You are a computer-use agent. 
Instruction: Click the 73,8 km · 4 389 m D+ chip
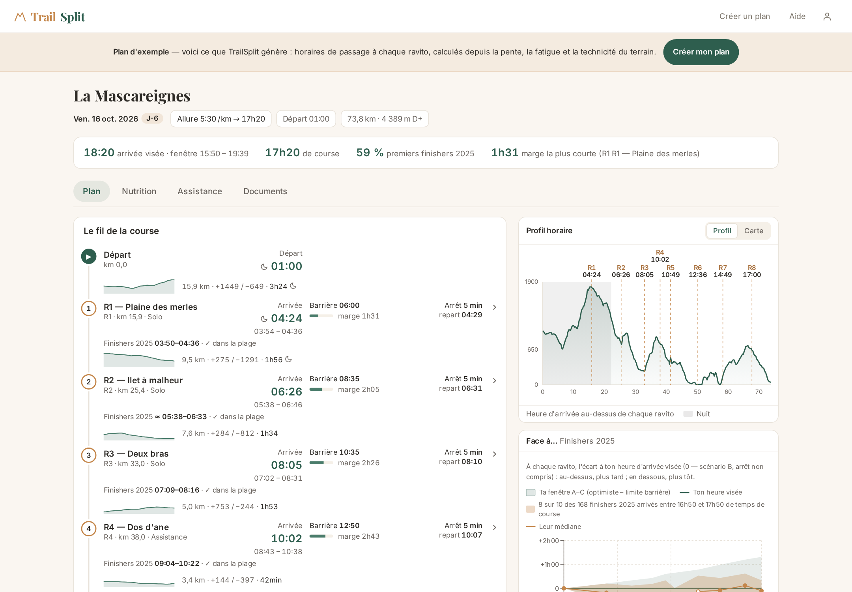pyautogui.click(x=385, y=119)
